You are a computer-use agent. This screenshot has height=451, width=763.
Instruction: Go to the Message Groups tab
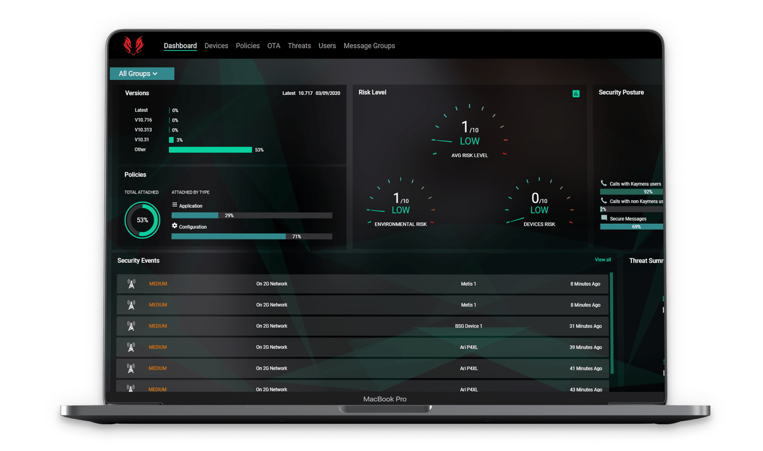pos(369,46)
